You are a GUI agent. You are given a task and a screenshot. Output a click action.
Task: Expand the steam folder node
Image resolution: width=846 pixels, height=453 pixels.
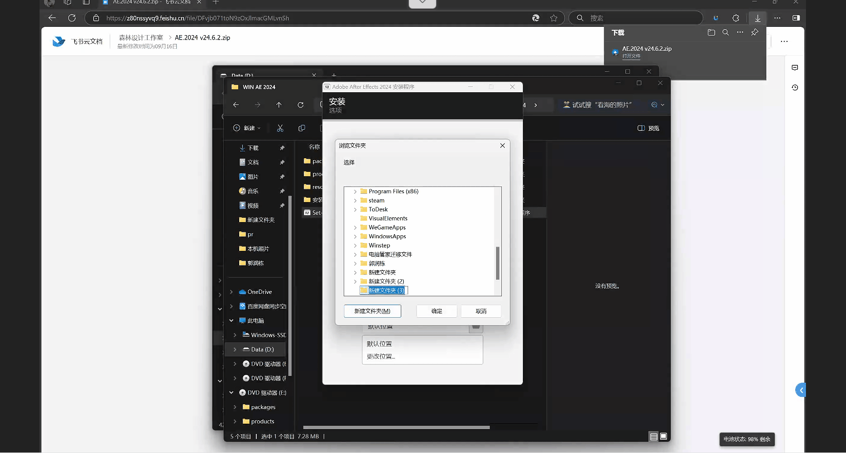tap(355, 201)
